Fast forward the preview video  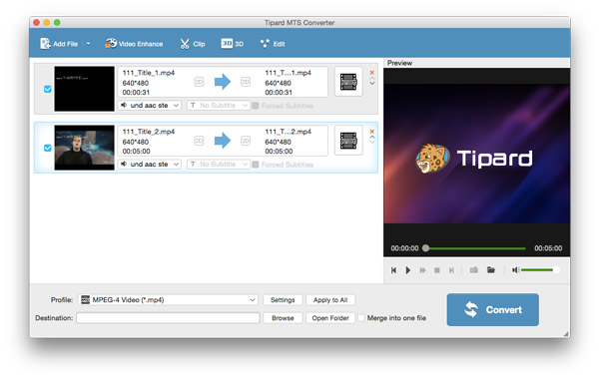tap(422, 270)
